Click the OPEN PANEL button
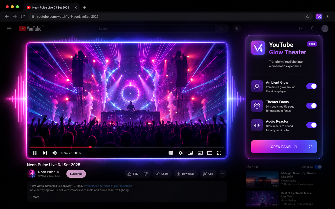335x209 pixels. pos(284,147)
